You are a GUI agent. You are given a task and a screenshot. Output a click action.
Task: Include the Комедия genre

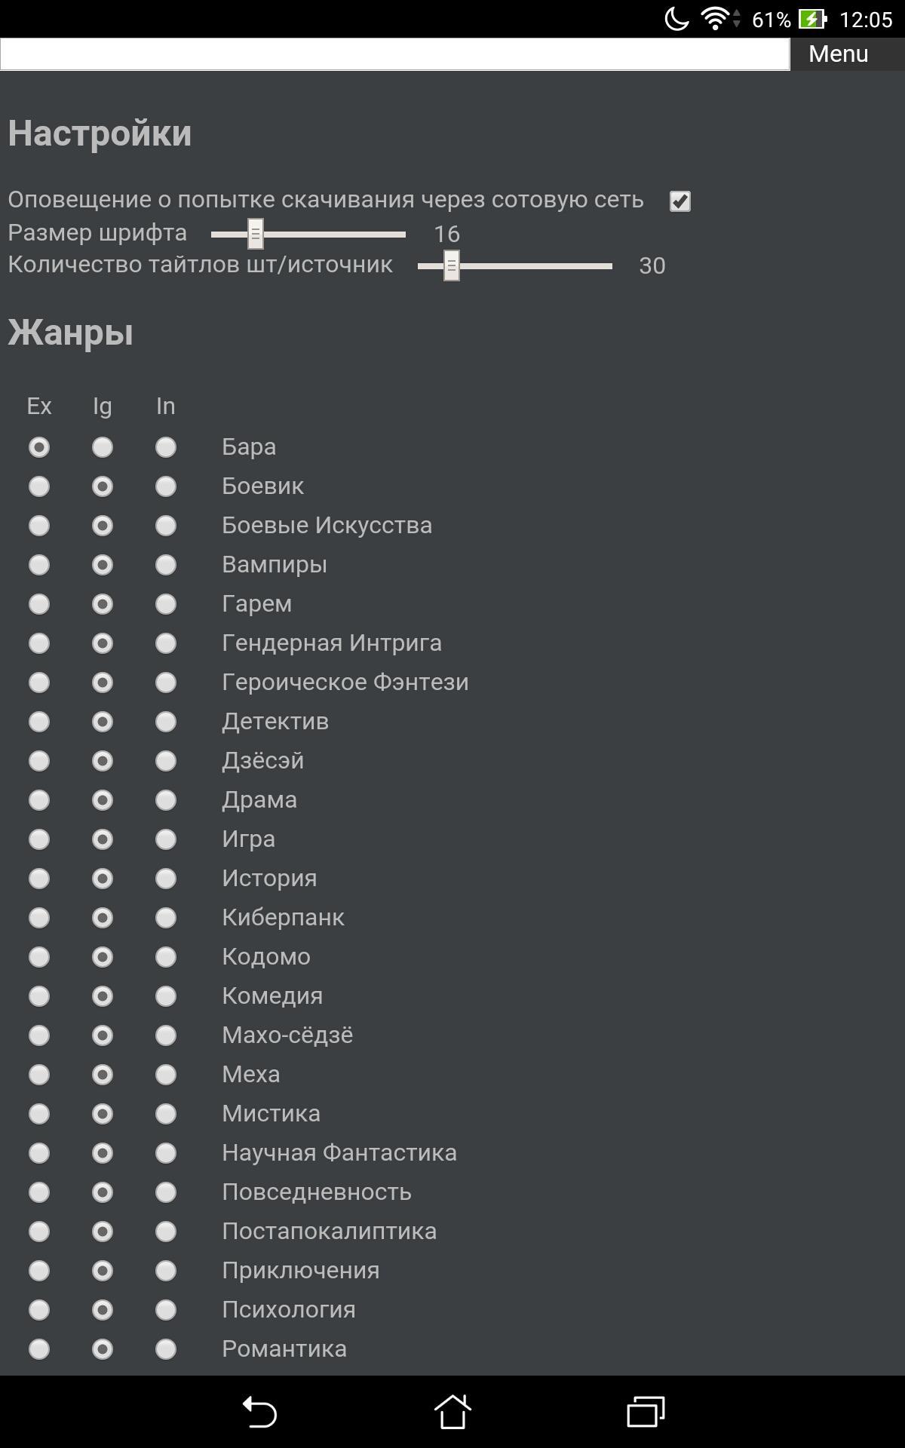pyautogui.click(x=166, y=996)
